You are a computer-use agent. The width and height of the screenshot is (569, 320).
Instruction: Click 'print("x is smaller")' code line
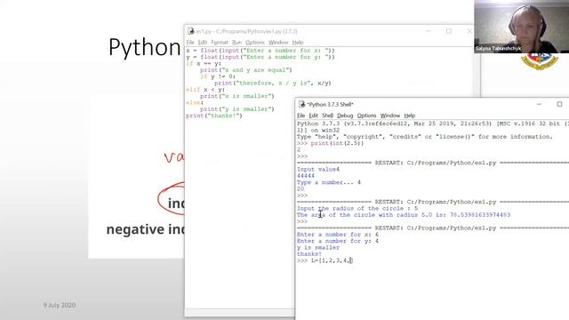pyautogui.click(x=237, y=96)
